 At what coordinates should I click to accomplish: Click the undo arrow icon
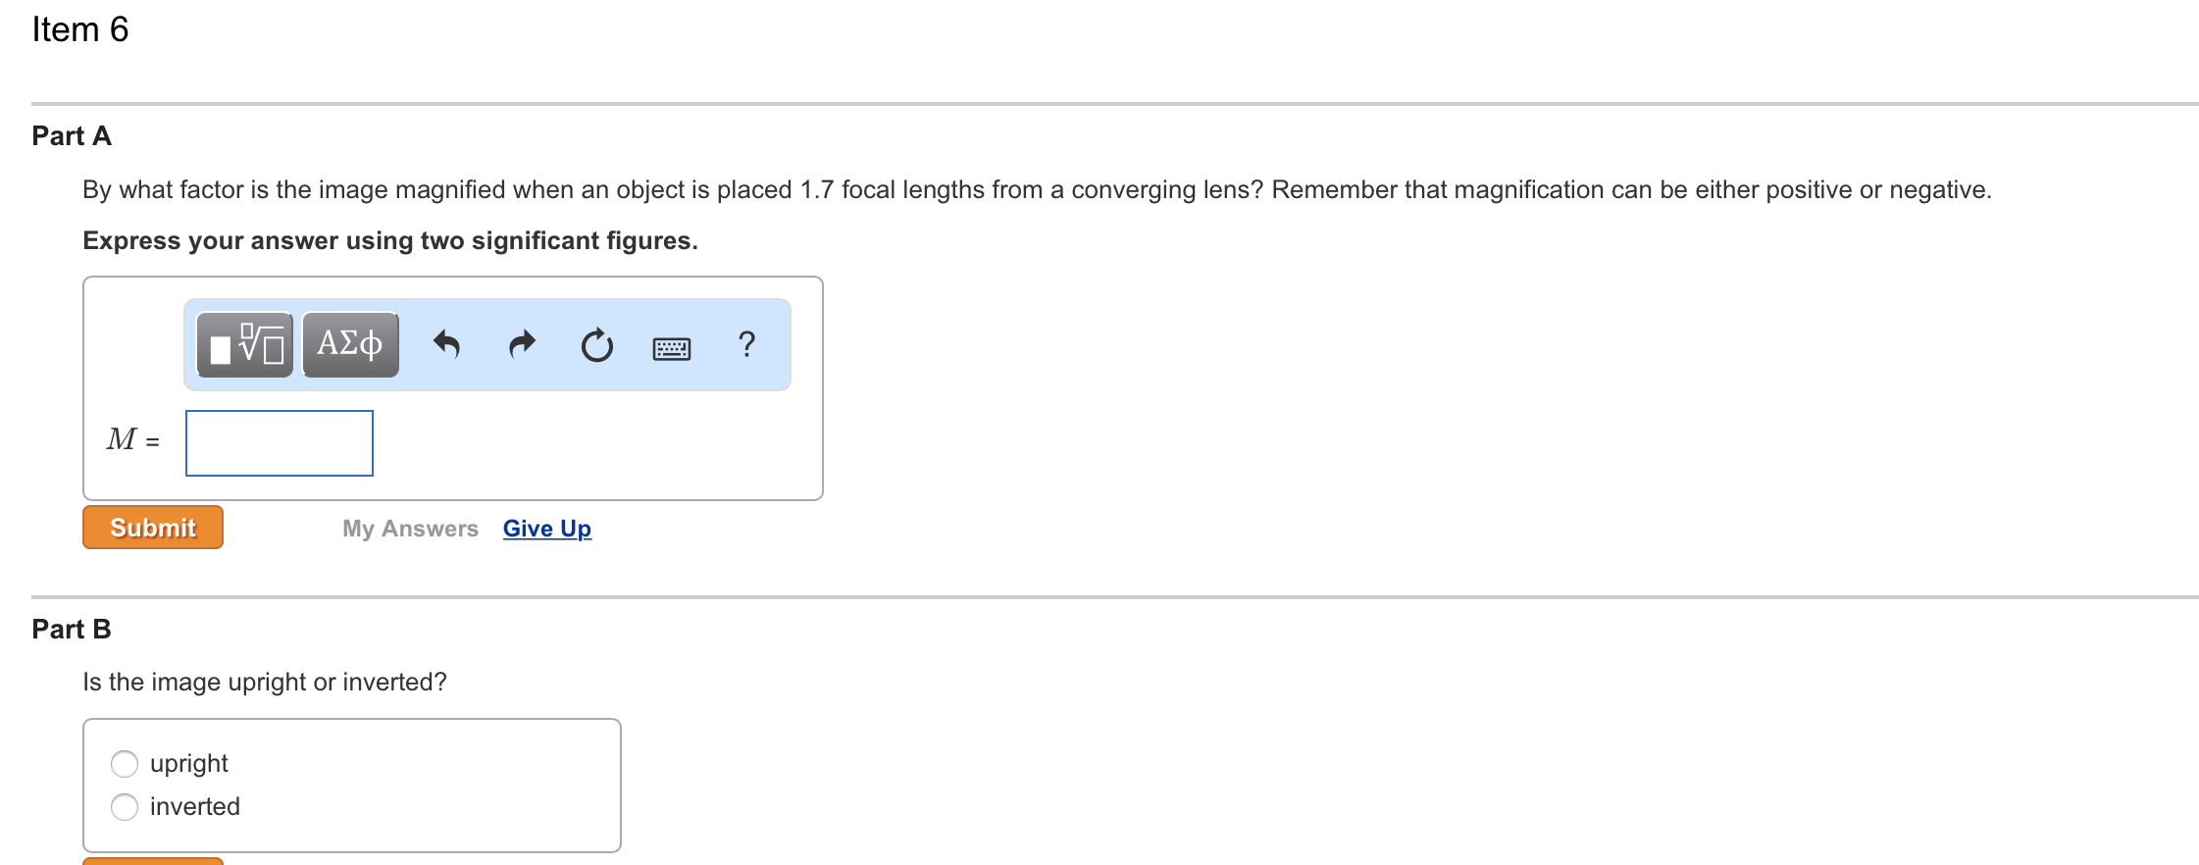pos(446,344)
